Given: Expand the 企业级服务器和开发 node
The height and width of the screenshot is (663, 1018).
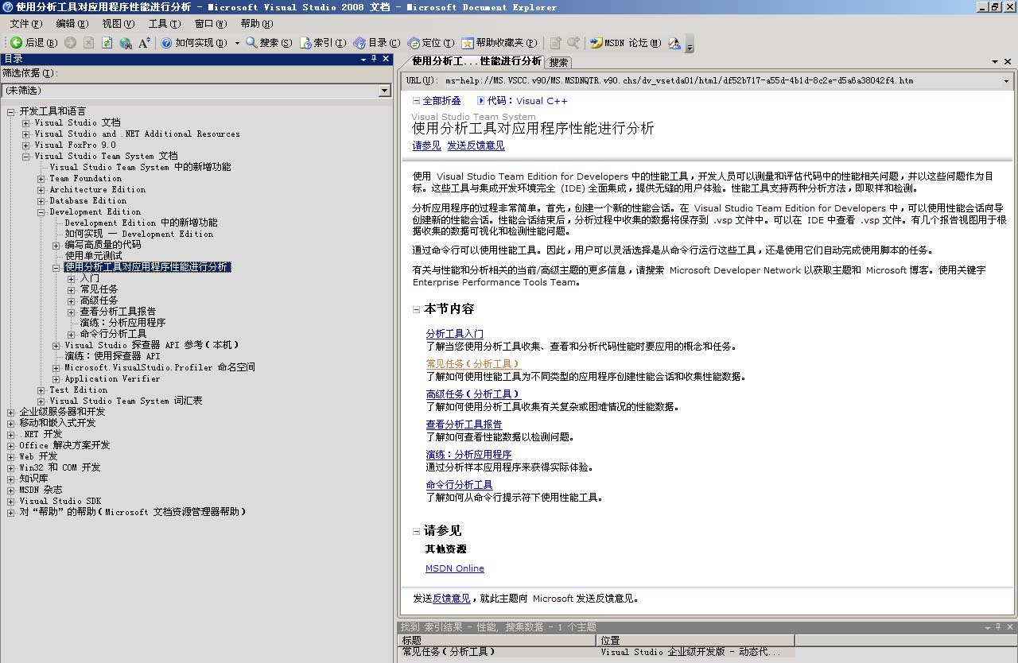Looking at the screenshot, I should coord(10,413).
